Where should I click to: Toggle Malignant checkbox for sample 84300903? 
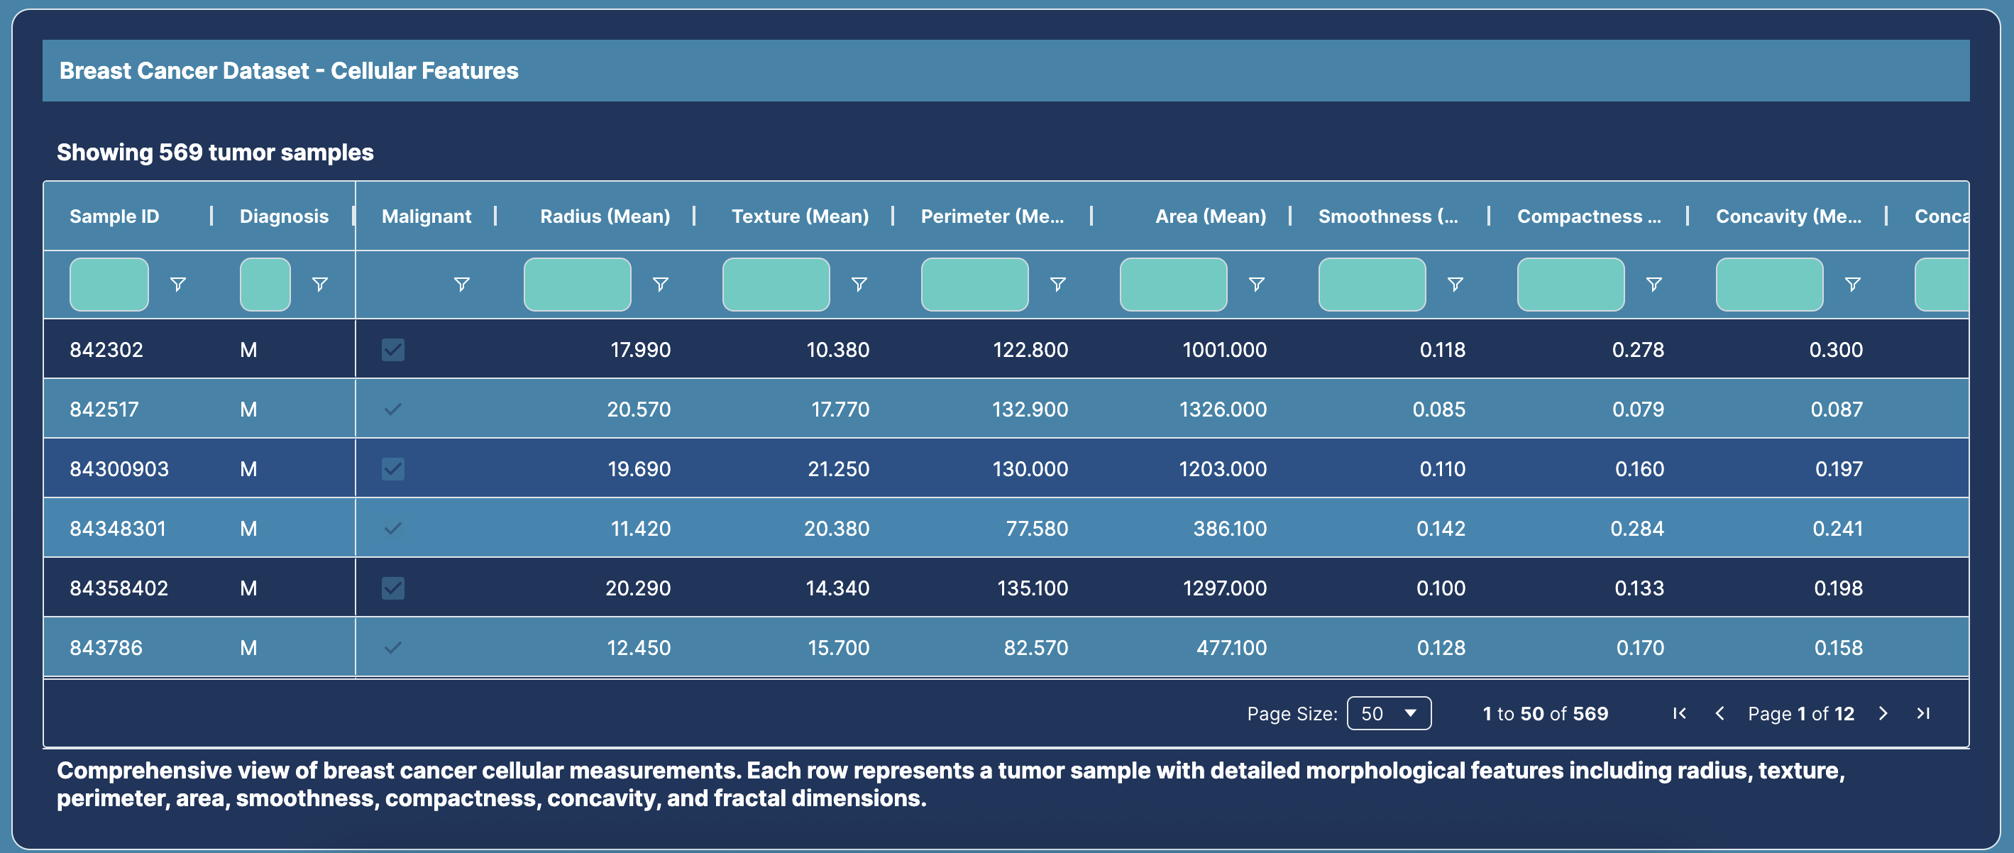pyautogui.click(x=392, y=469)
